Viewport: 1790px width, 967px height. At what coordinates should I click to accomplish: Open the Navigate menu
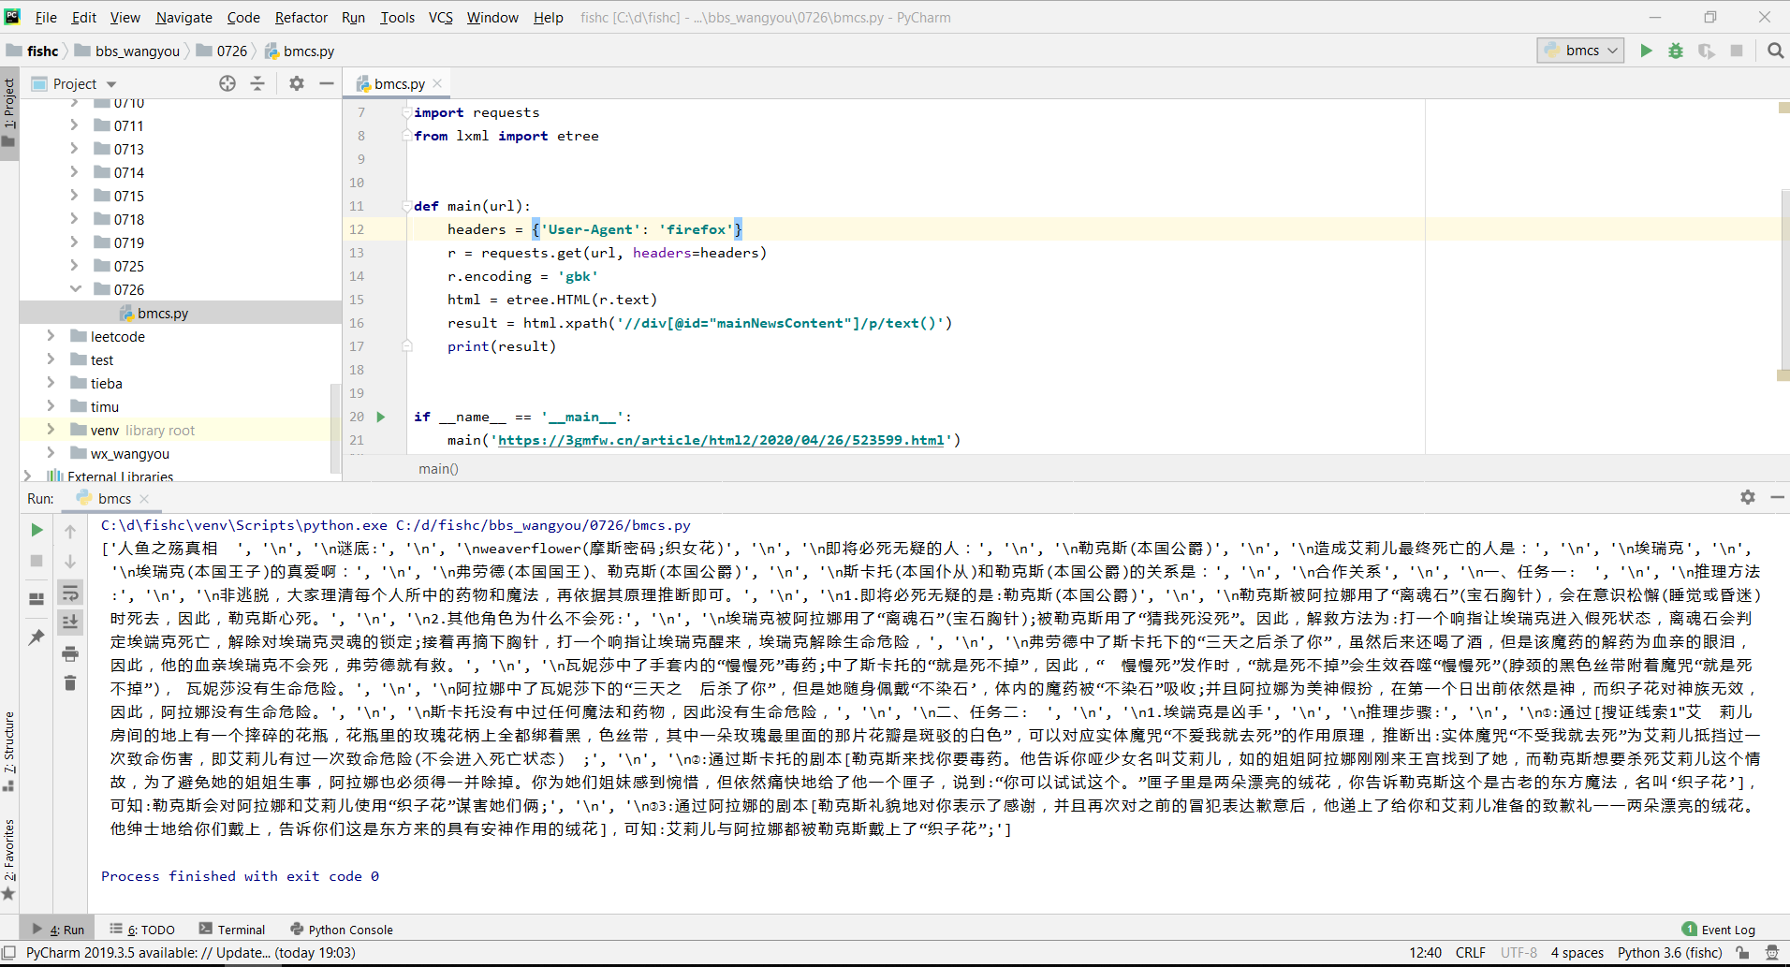183,17
